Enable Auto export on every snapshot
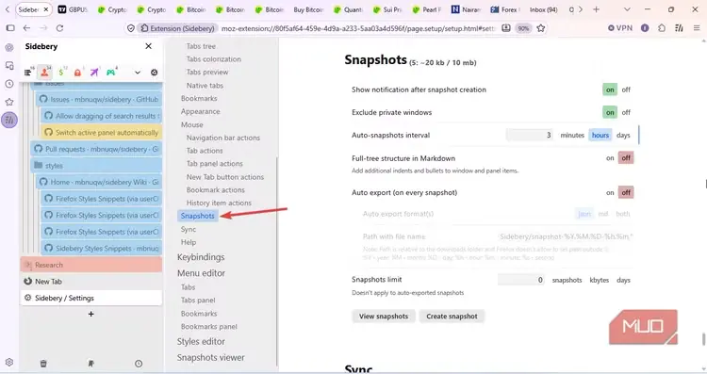 tap(610, 192)
